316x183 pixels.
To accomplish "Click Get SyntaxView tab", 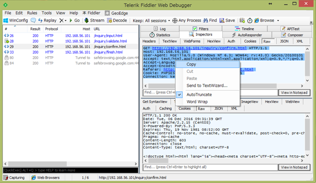I will [155, 102].
